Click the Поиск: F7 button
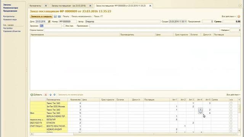The height and width of the screenshot is (137, 244). click(x=98, y=16)
